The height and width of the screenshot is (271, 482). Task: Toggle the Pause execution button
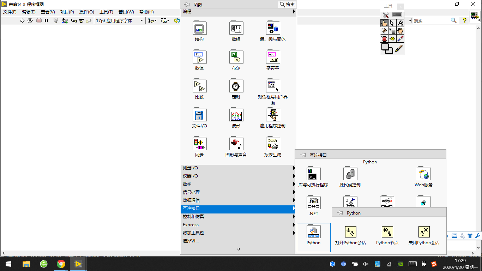point(46,20)
